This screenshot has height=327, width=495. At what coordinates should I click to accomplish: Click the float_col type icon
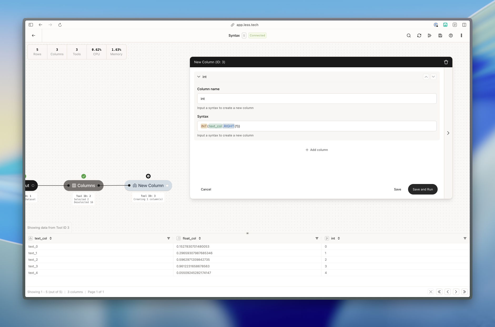pyautogui.click(x=179, y=238)
